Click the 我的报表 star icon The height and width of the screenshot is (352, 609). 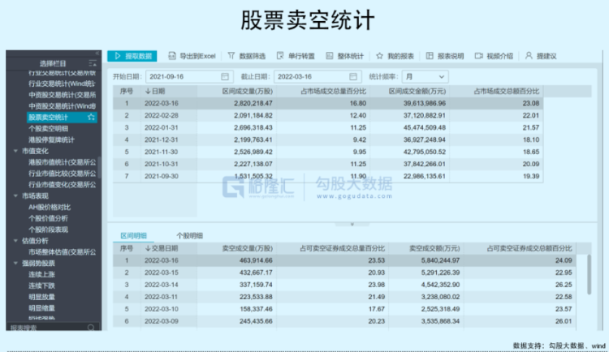[379, 56]
